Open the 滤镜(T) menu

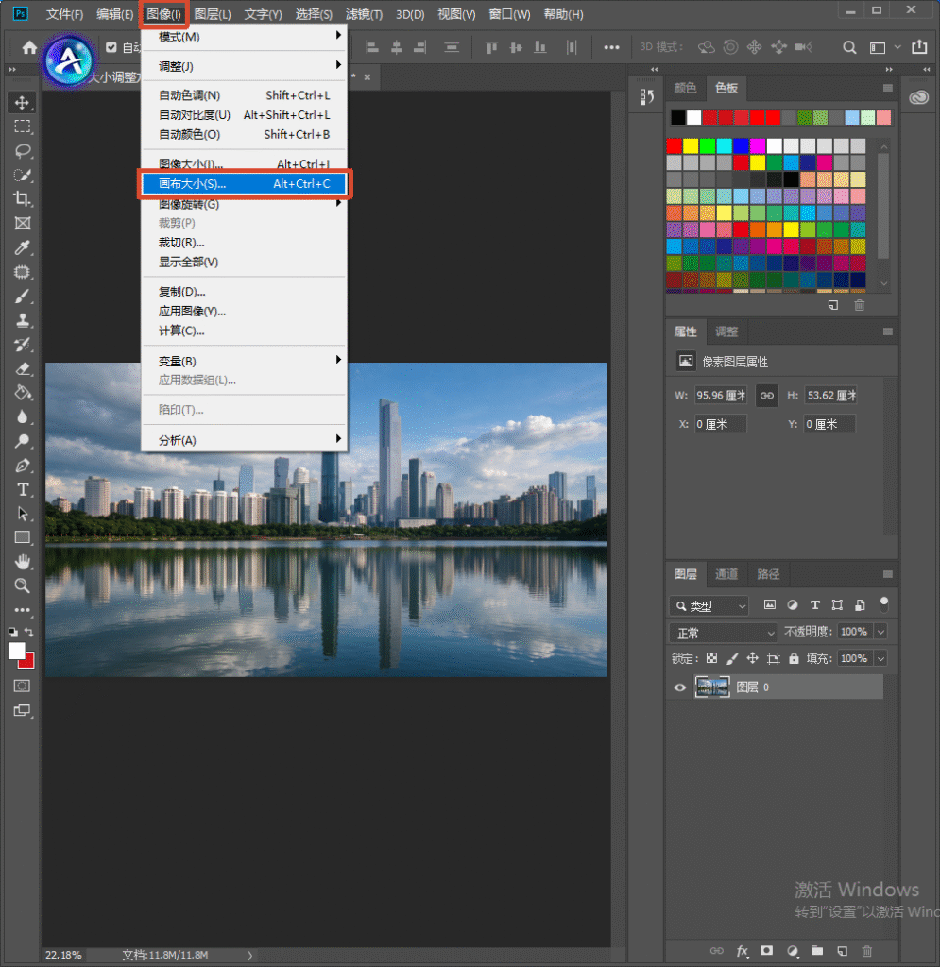click(x=364, y=14)
